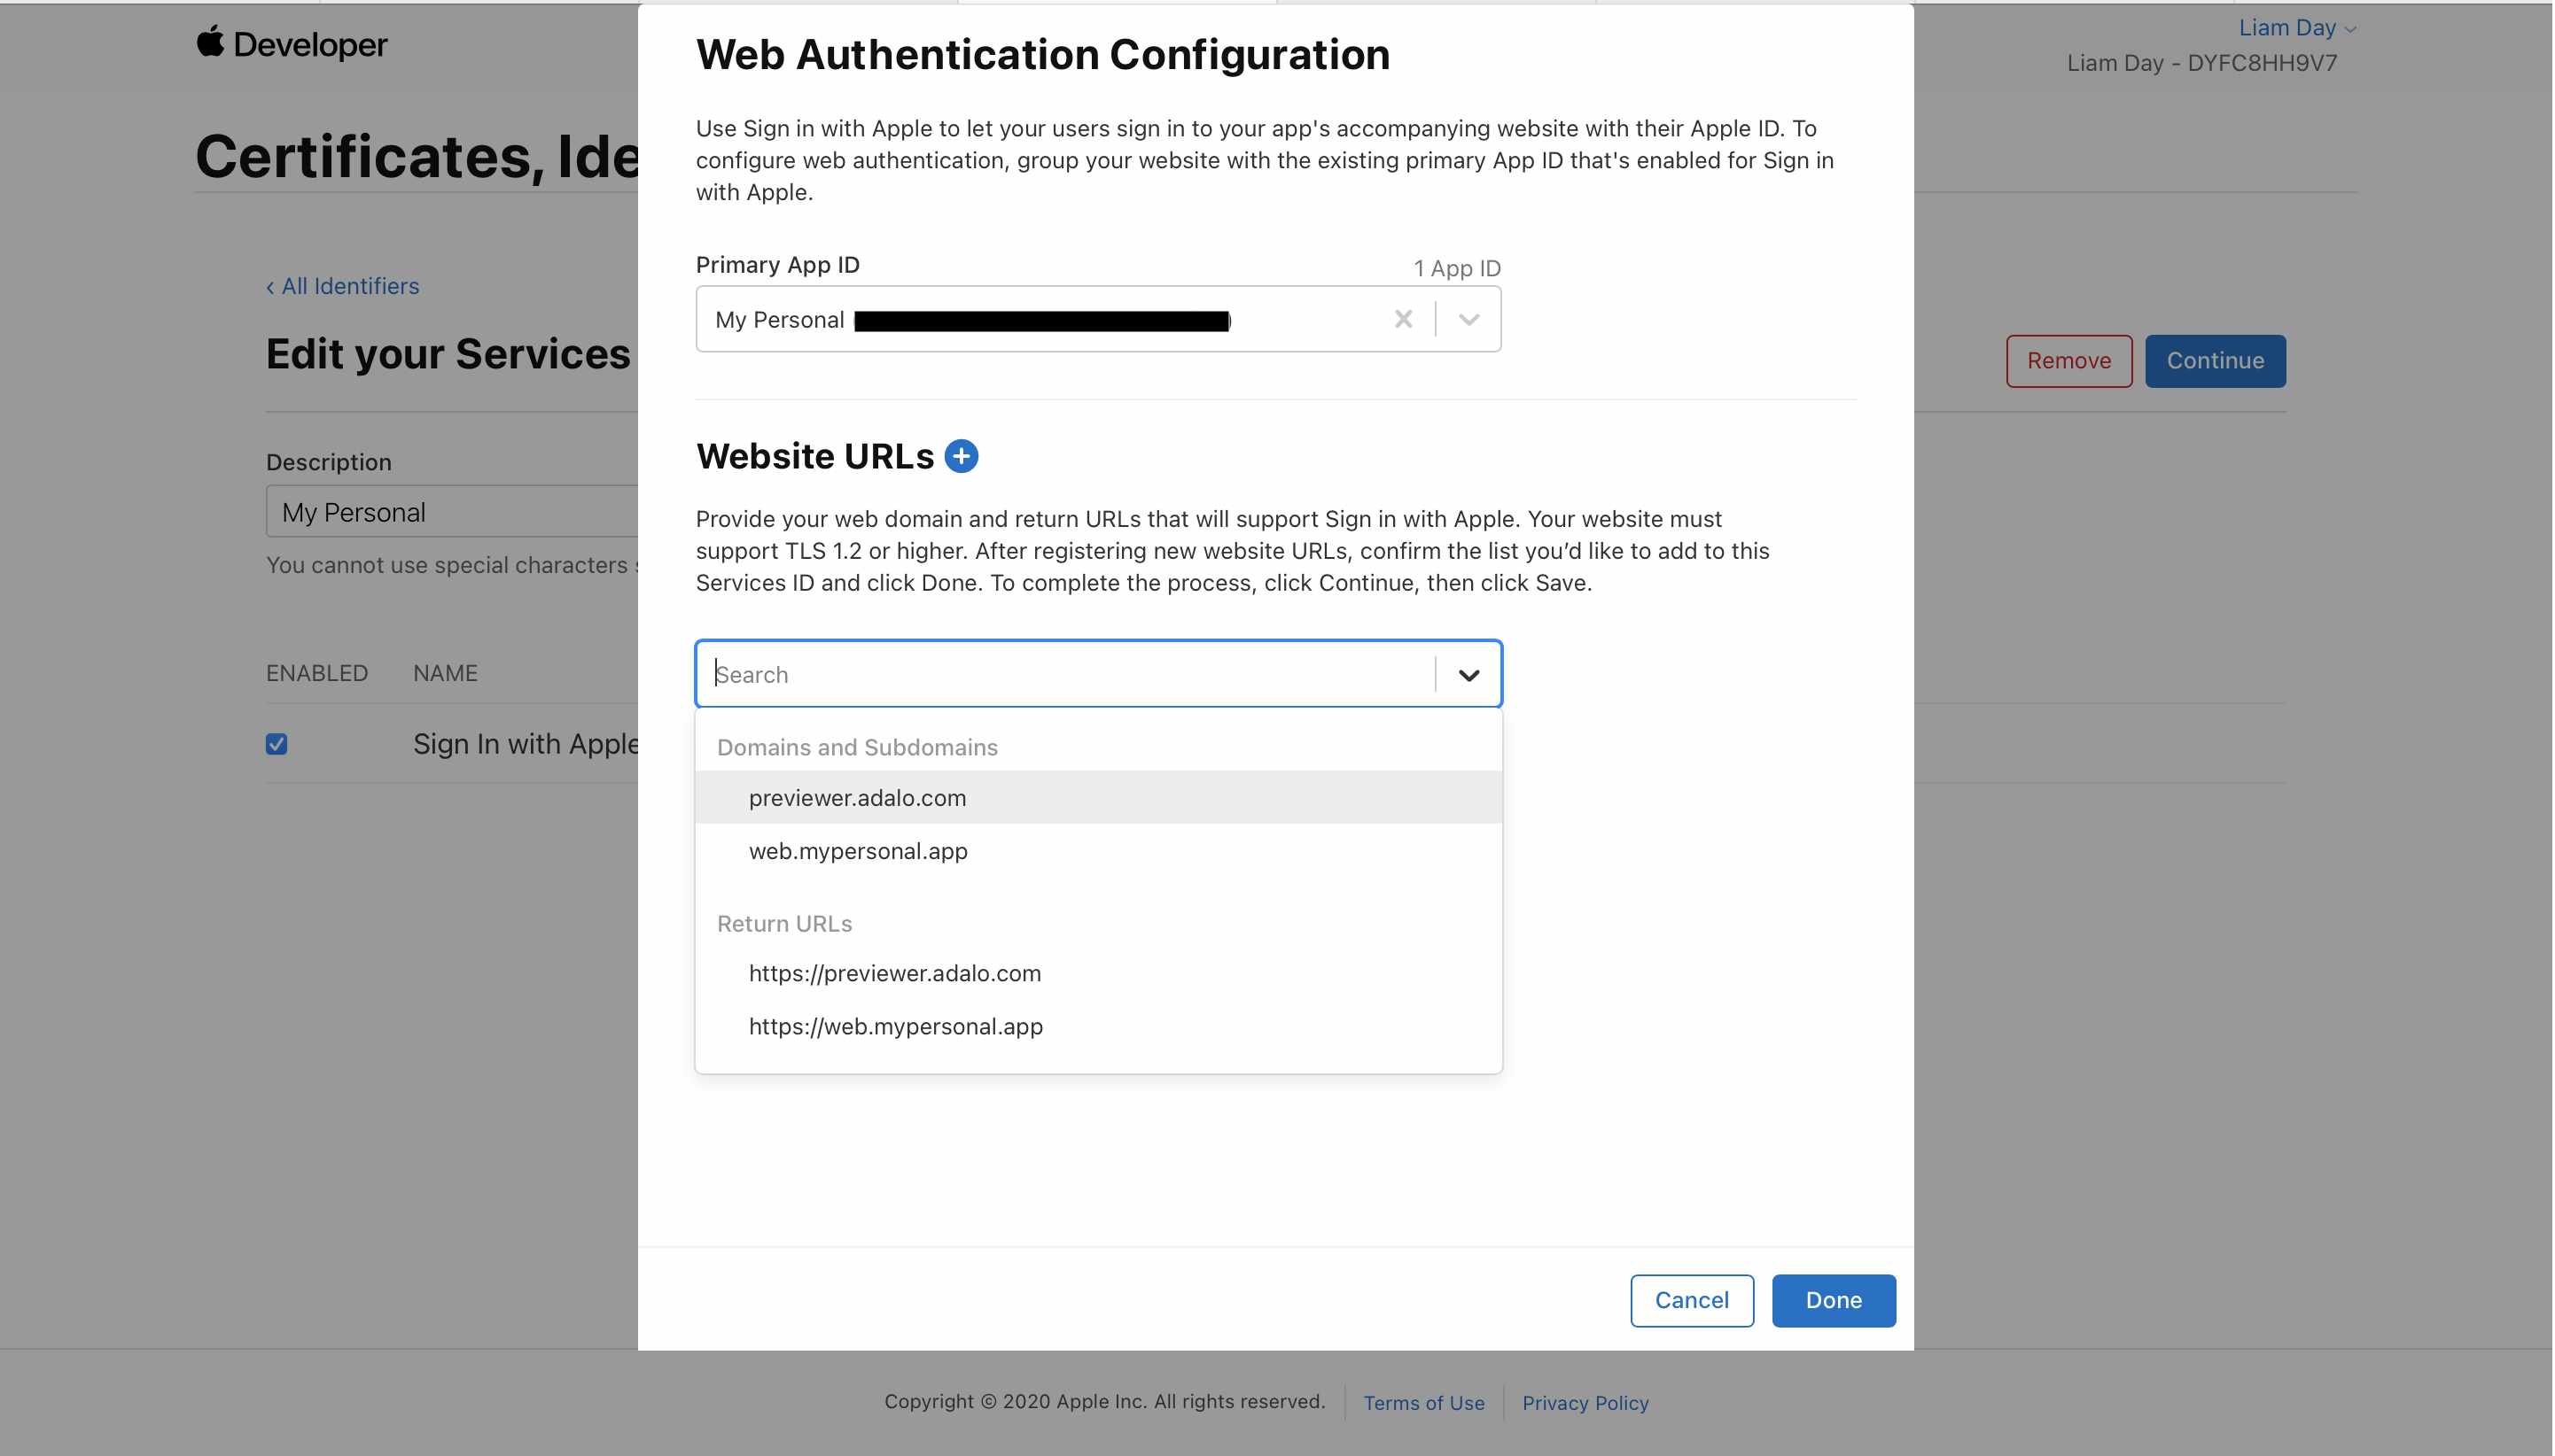Open the Terms of Use link

pos(1422,1403)
